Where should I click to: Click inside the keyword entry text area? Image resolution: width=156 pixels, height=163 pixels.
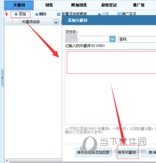tap(110, 87)
